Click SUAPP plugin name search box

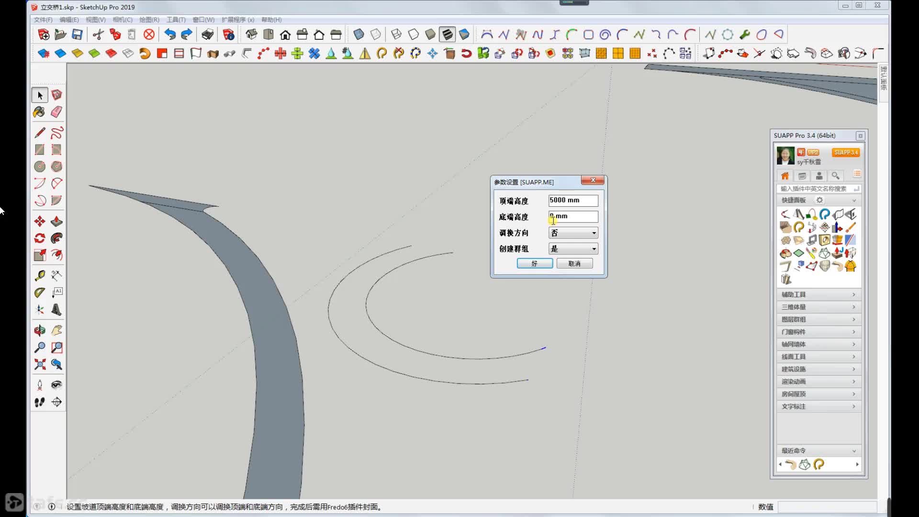pyautogui.click(x=818, y=189)
